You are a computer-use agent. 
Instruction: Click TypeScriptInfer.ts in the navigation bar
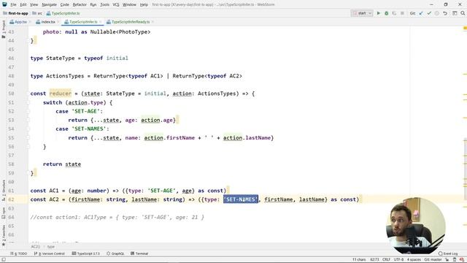click(x=63, y=13)
